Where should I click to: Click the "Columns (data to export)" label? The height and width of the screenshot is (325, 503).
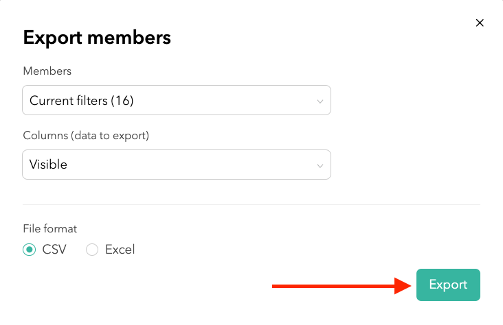(x=86, y=135)
